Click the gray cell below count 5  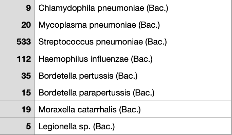pyautogui.click(x=18, y=134)
